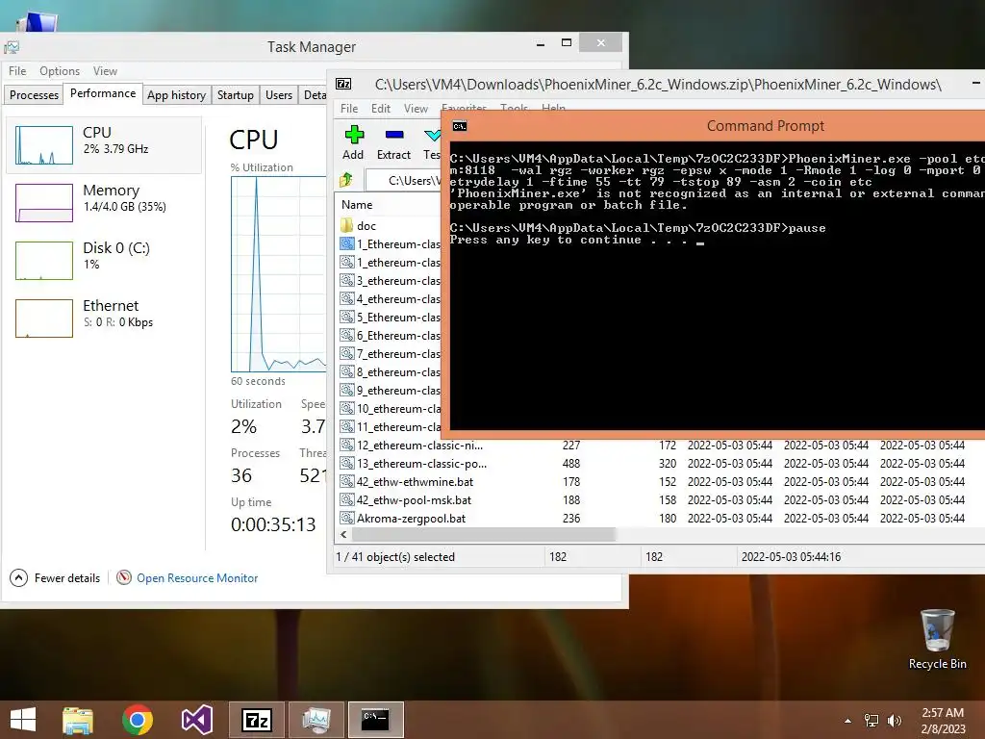Click icon of 6_Ethereum-clas batch file
985x739 pixels.
pos(346,335)
